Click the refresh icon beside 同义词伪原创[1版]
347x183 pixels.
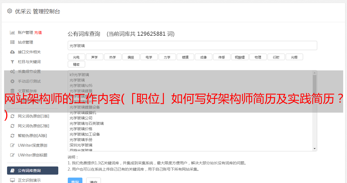tap(12, 116)
